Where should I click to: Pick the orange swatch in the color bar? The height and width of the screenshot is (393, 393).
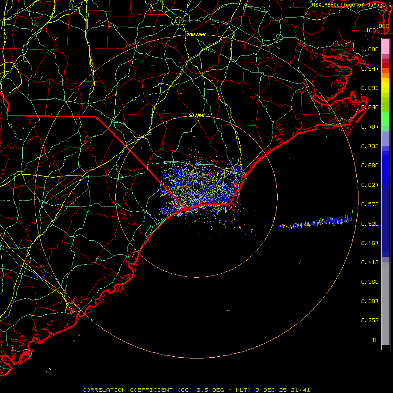[x=386, y=76]
